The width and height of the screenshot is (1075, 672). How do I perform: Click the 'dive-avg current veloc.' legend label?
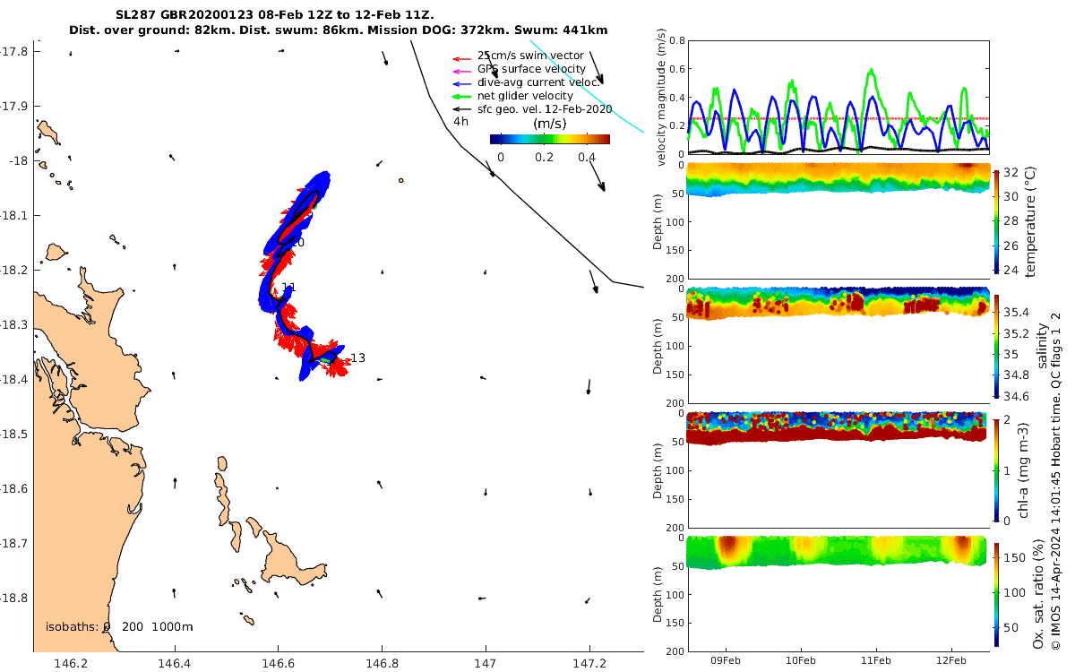(x=538, y=82)
